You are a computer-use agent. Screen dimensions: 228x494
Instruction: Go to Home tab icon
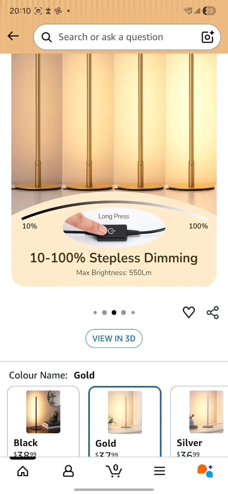pos(23,471)
